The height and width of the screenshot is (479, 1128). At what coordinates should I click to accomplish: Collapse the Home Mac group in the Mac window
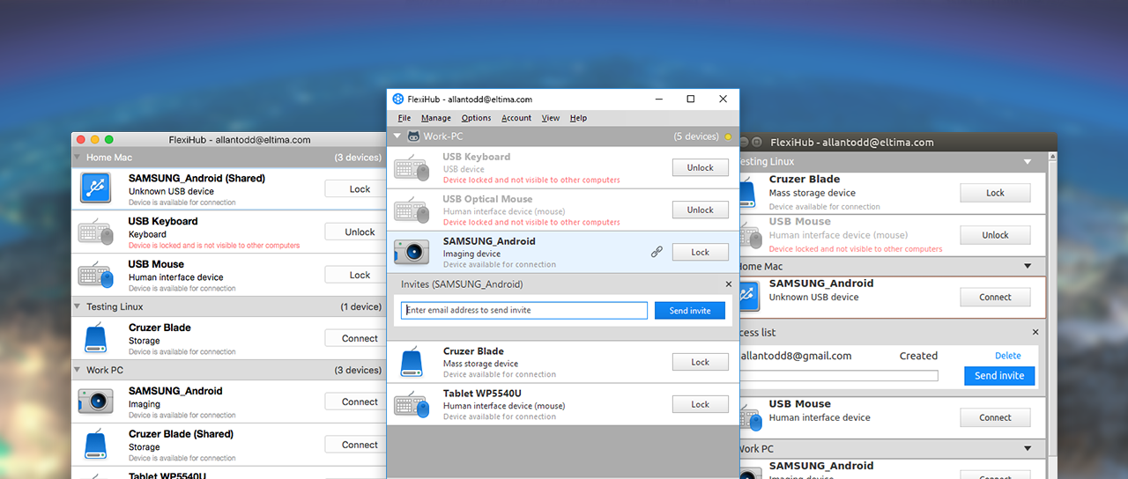(x=78, y=158)
